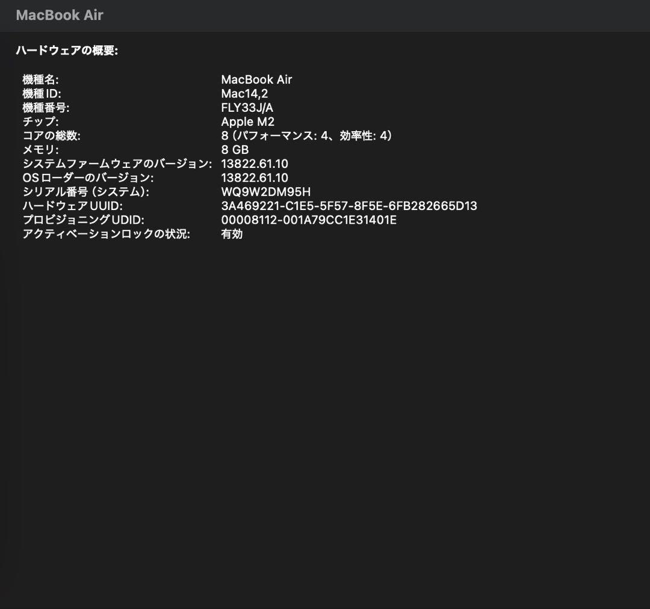Select the hardware UUID value
Image resolution: width=650 pixels, height=609 pixels.
point(350,205)
